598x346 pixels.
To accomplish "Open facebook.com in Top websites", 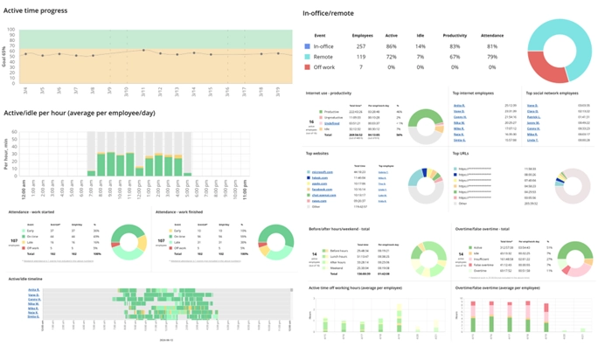I will coord(323,190).
